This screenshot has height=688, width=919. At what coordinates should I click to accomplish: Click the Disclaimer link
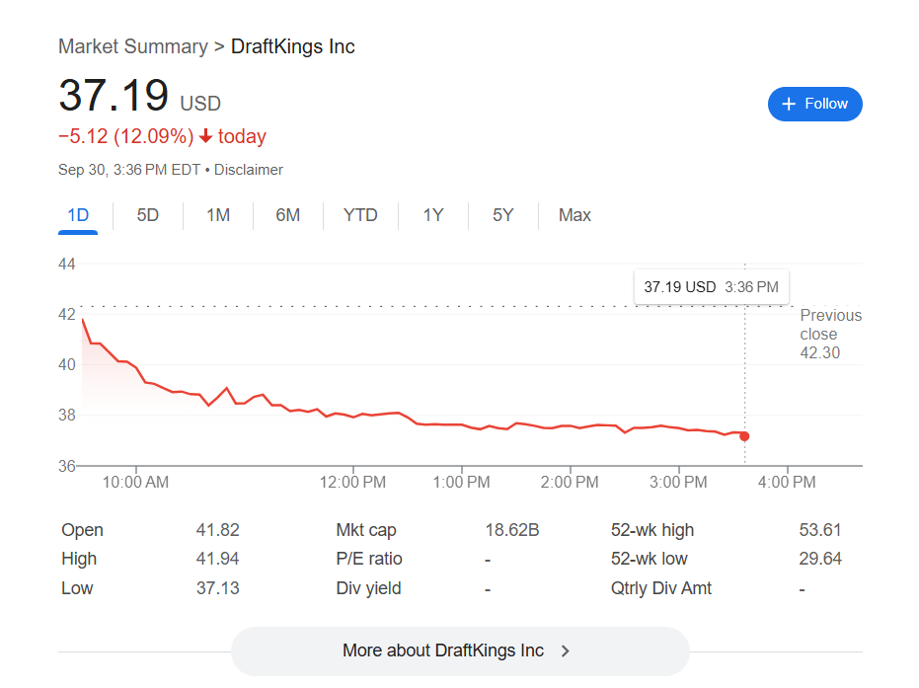[249, 170]
